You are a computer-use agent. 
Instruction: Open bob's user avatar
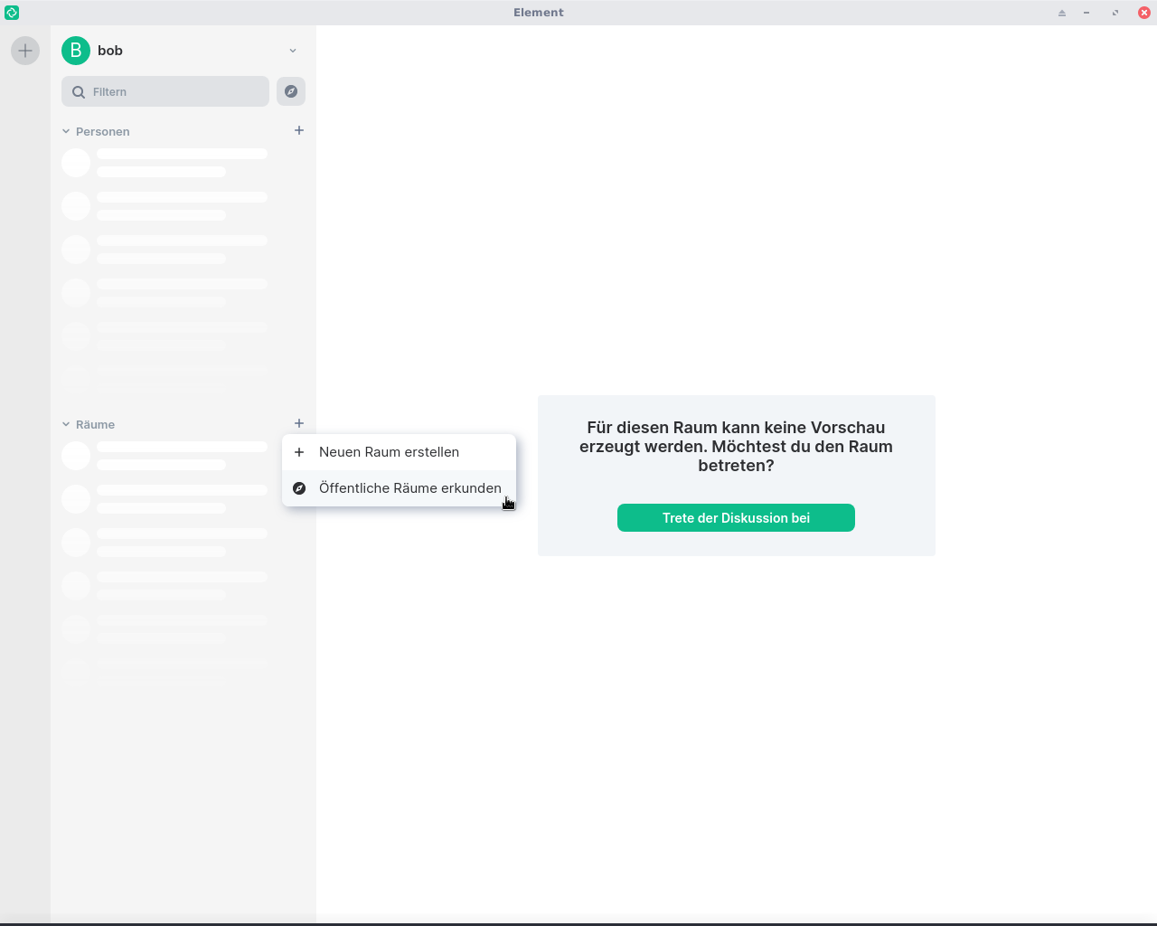point(76,51)
